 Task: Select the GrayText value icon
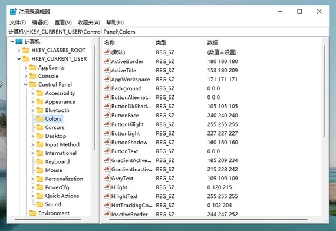pyautogui.click(x=107, y=178)
